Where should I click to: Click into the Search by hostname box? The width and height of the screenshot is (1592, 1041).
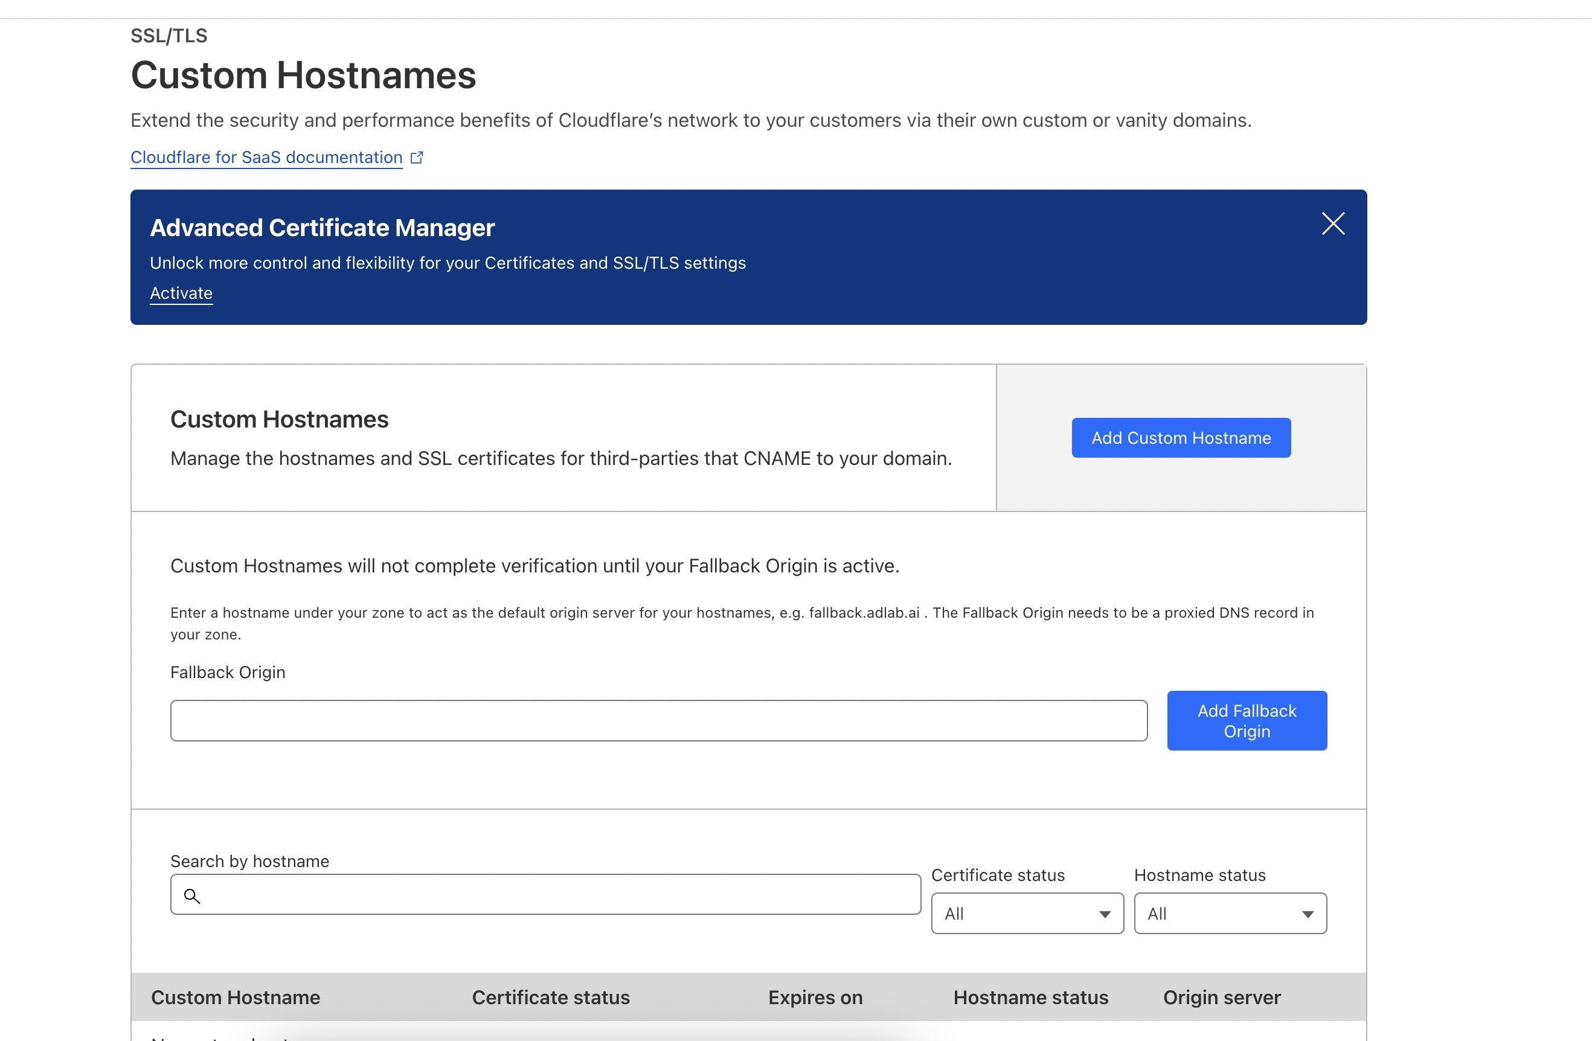coord(555,895)
